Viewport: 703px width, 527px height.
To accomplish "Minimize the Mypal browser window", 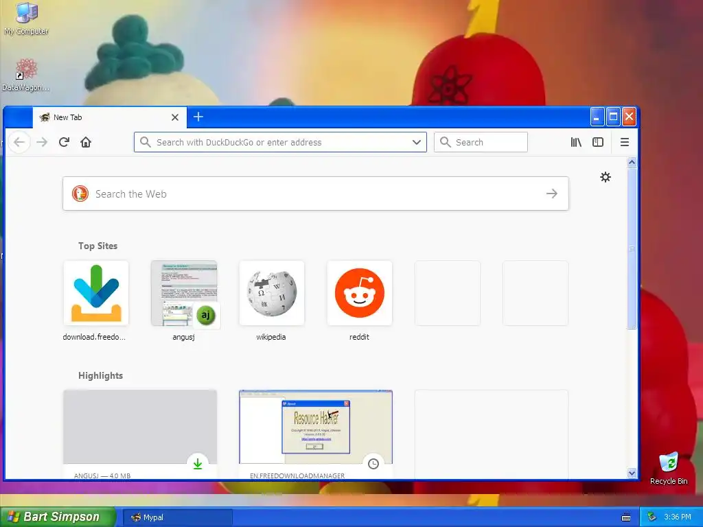I will pos(597,117).
